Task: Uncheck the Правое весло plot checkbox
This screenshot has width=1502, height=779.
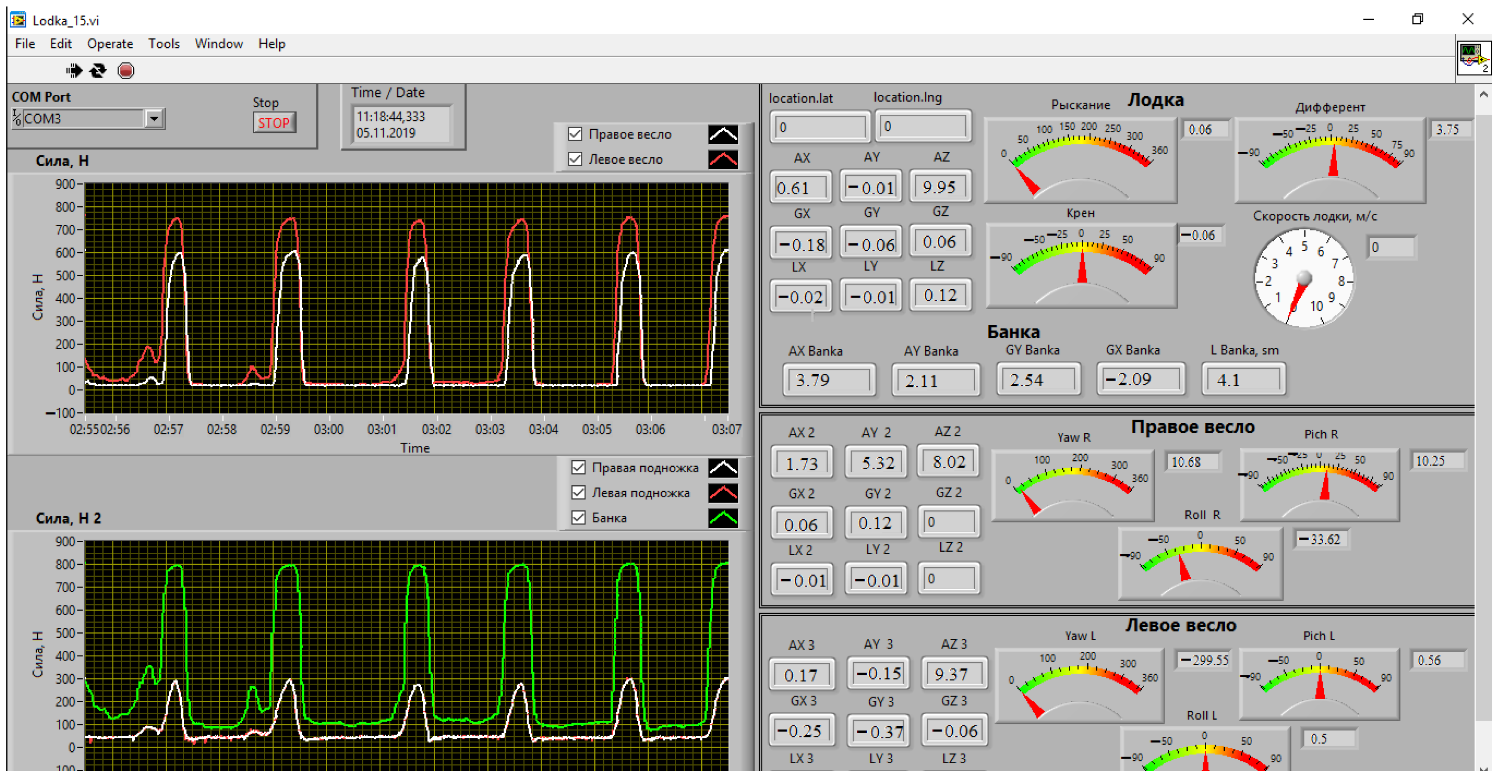Action: pos(575,135)
